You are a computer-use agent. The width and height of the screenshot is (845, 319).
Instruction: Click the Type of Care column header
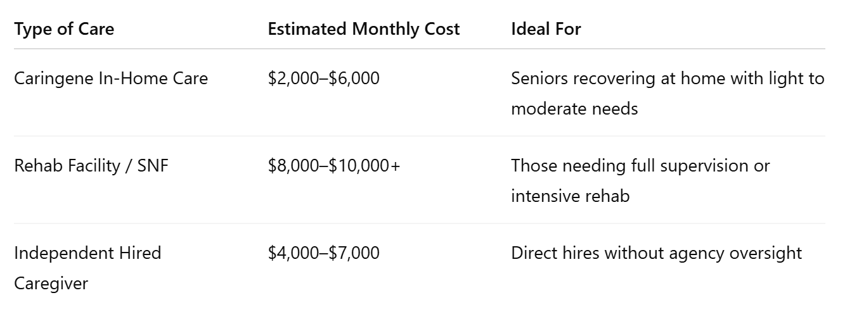[x=64, y=29]
